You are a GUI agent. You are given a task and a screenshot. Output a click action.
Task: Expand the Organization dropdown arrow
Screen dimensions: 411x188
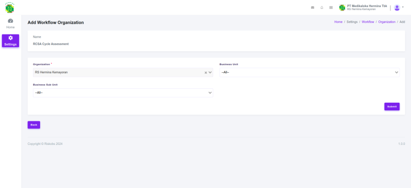(210, 73)
